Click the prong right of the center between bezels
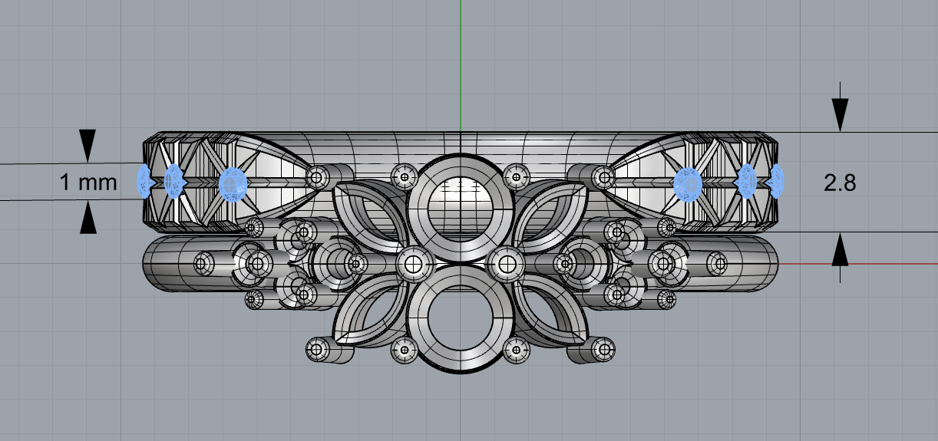 pos(506,265)
